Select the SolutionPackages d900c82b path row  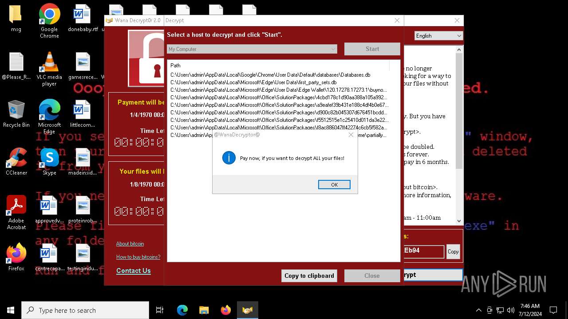pyautogui.click(x=279, y=113)
